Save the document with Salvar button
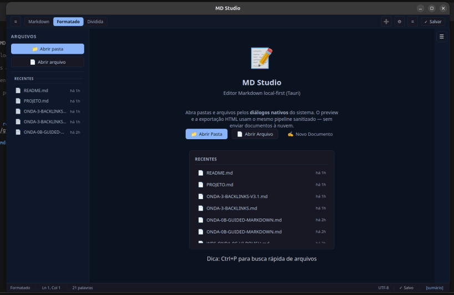 pos(432,22)
